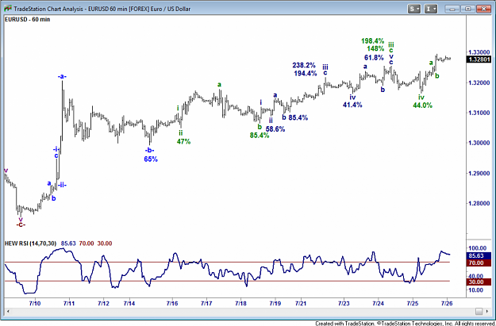Select the -a- wave label at the spike high
This screenshot has height=326, width=496.
(x=62, y=76)
